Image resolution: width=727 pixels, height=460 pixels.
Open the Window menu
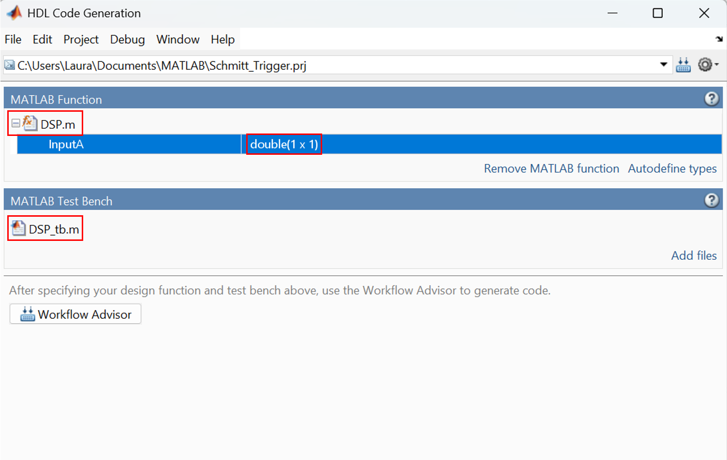(x=178, y=39)
